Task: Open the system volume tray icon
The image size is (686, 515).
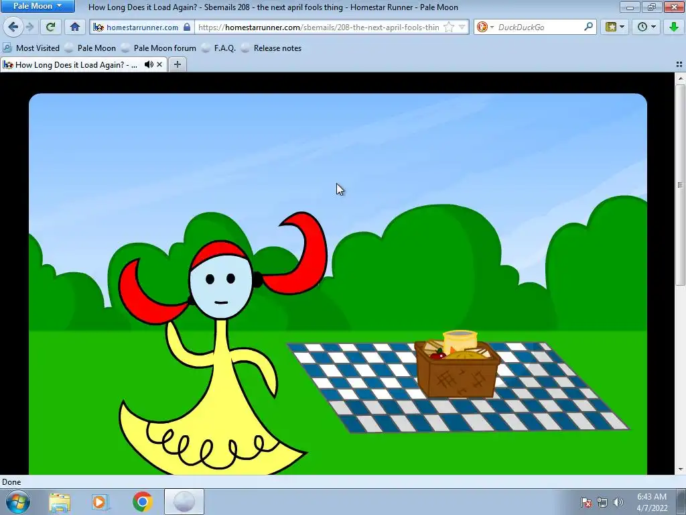Action: tap(618, 502)
